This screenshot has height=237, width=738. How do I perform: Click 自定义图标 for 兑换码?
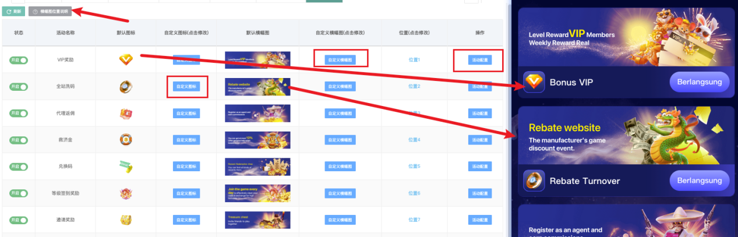tap(186, 167)
